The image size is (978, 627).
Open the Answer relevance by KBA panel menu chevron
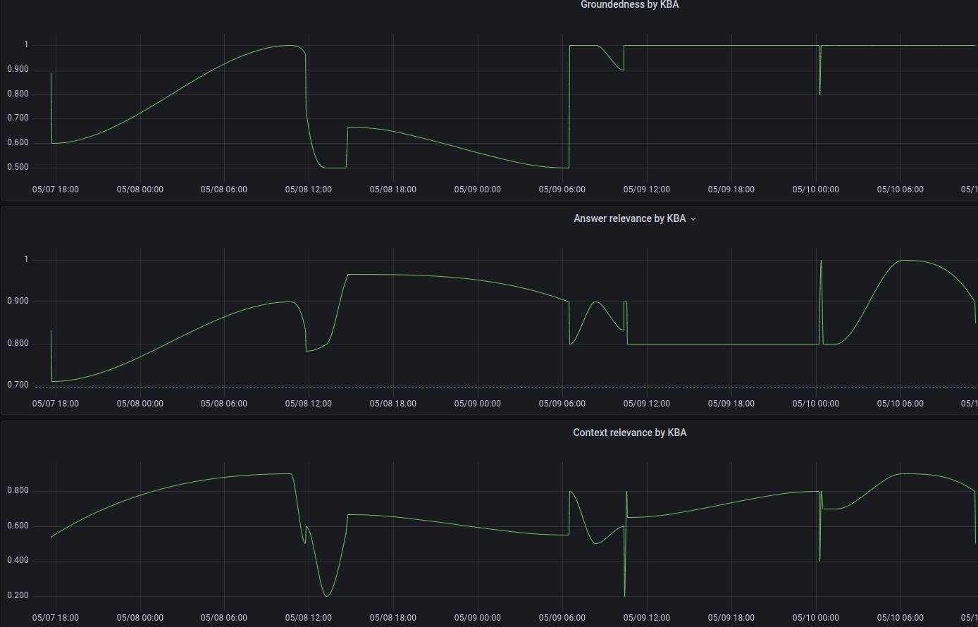[693, 219]
